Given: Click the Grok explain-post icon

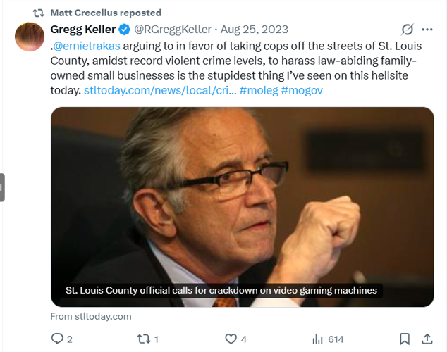Looking at the screenshot, I should 406,30.
